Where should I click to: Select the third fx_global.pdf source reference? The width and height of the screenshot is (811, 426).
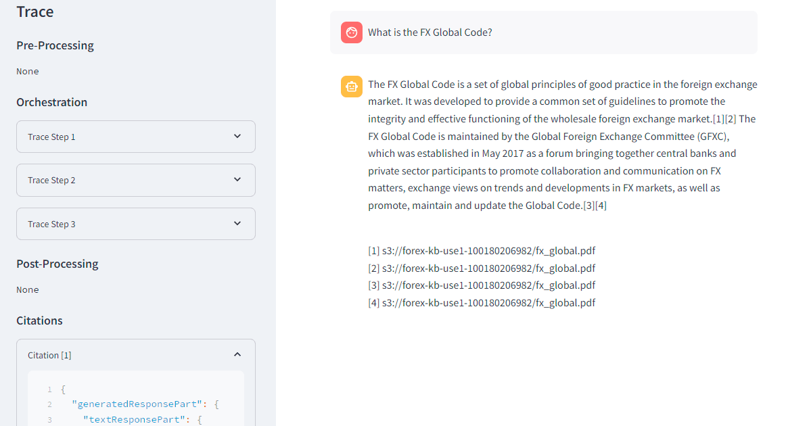coord(482,285)
